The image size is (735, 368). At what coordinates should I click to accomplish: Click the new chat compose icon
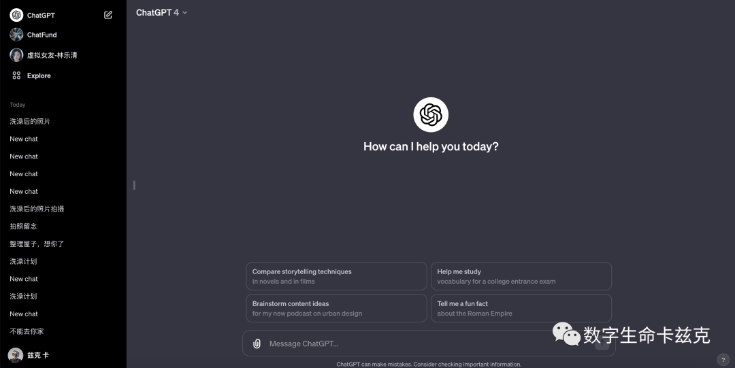[108, 15]
